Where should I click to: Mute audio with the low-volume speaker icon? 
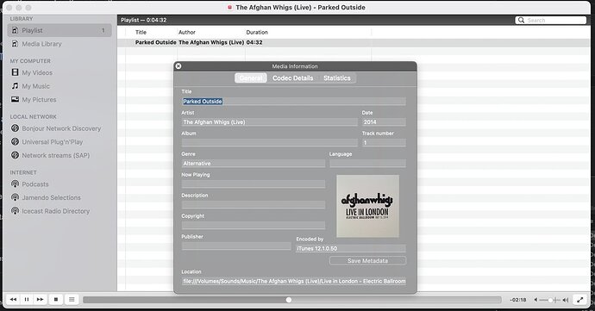535,300
